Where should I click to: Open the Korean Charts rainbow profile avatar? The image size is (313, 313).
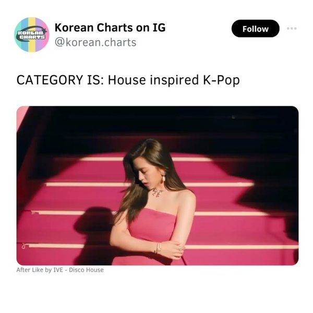(31, 34)
